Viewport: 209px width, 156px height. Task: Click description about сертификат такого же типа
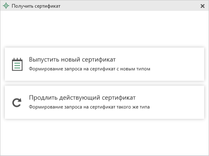point(89,107)
